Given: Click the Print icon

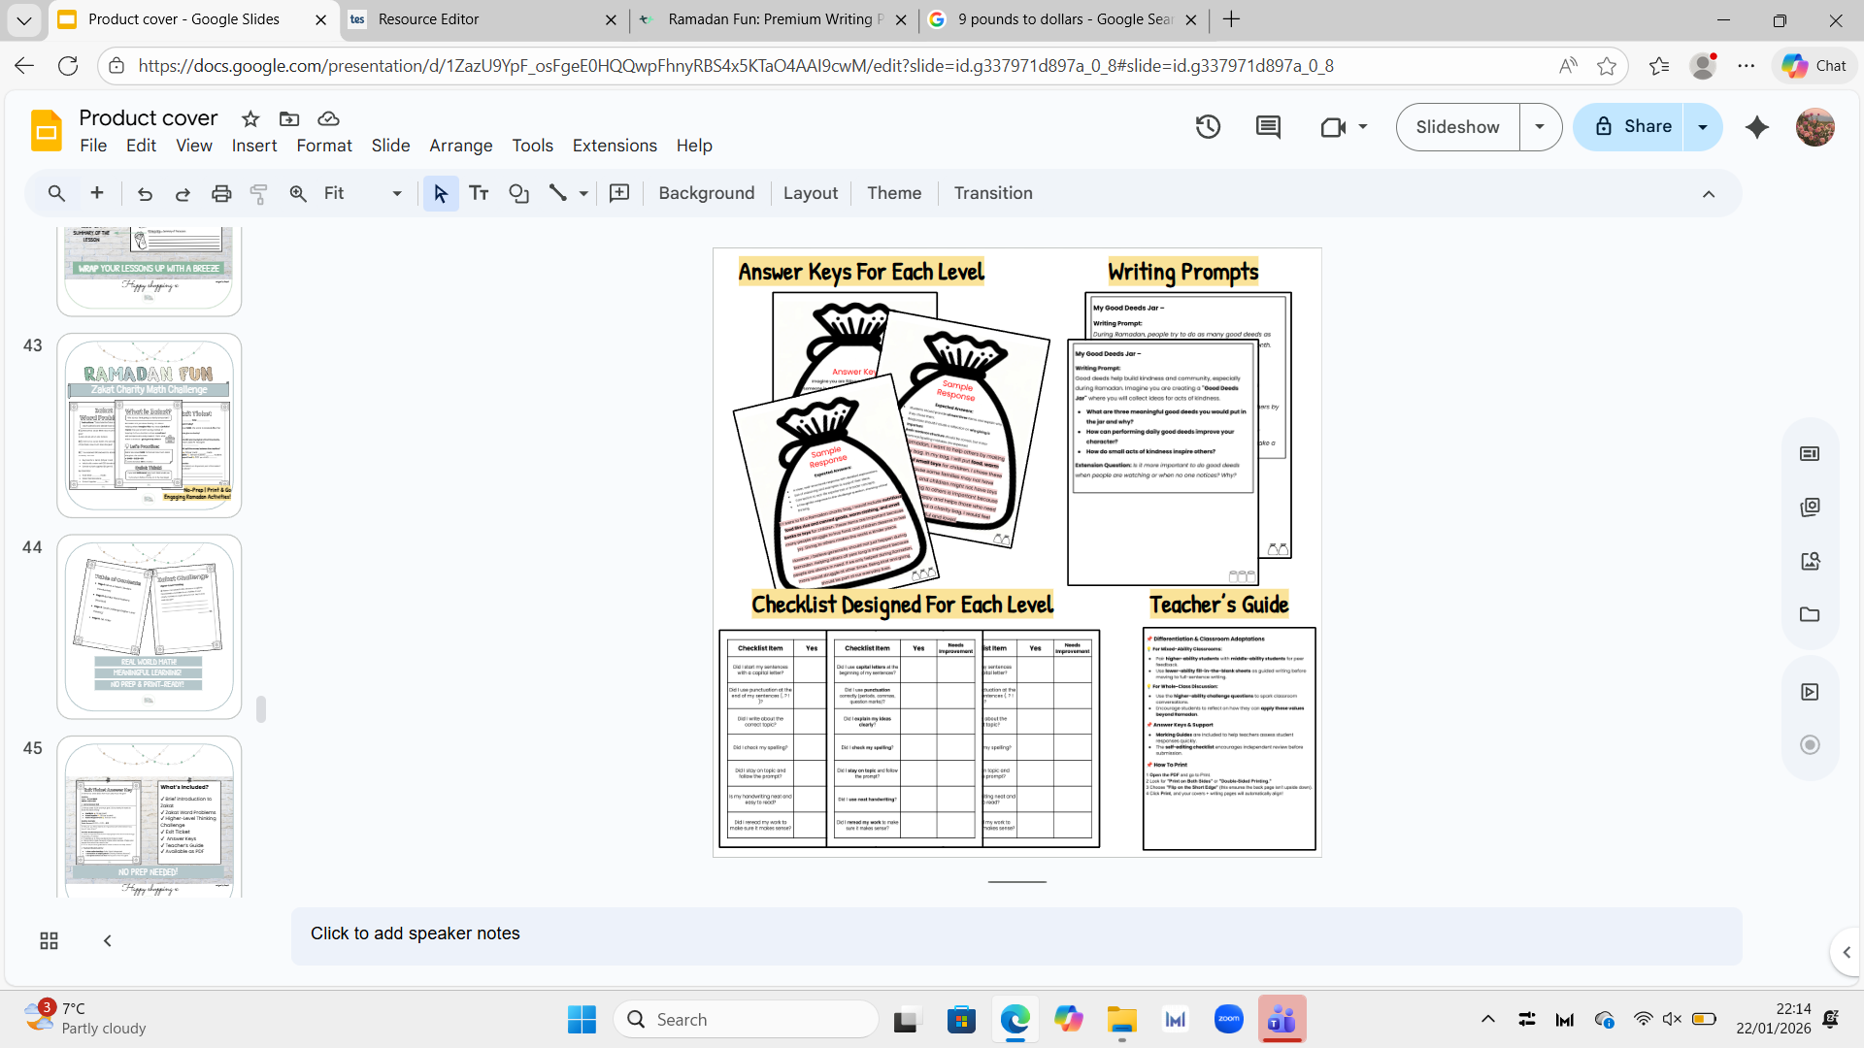Looking at the screenshot, I should click(221, 193).
